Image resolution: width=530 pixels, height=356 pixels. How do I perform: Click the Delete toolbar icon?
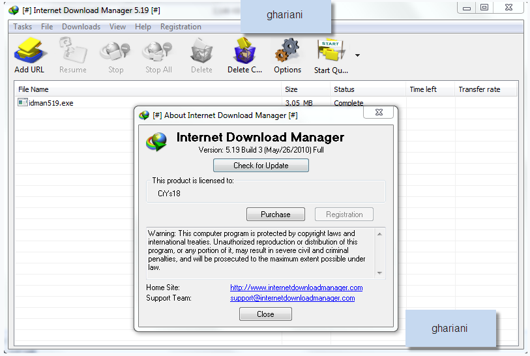coord(201,52)
